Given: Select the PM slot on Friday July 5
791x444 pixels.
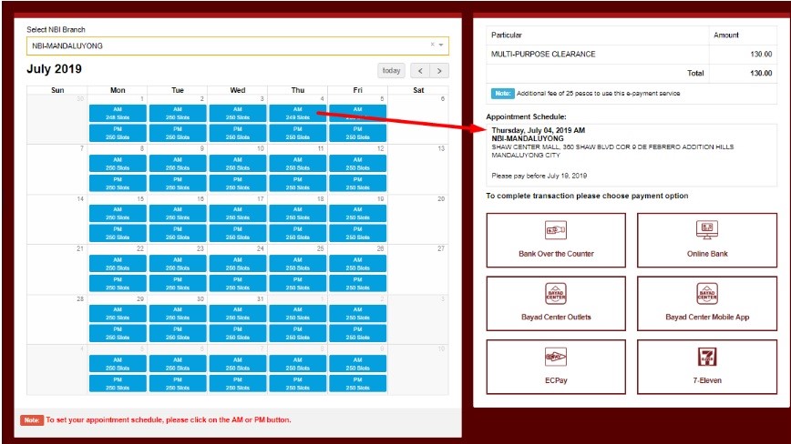Looking at the screenshot, I should pyautogui.click(x=357, y=133).
